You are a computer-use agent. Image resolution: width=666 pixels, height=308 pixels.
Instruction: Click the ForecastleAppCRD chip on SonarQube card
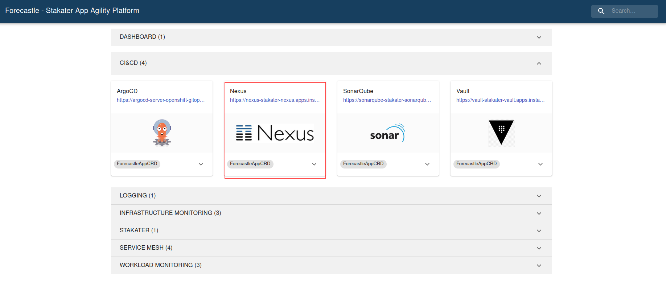coord(363,164)
